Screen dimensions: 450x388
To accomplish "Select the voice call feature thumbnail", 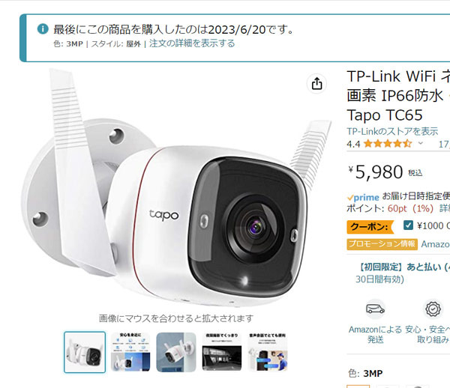I will point(268,352).
